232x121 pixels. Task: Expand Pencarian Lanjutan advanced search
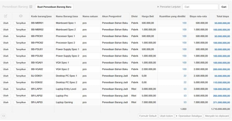[x=169, y=7]
